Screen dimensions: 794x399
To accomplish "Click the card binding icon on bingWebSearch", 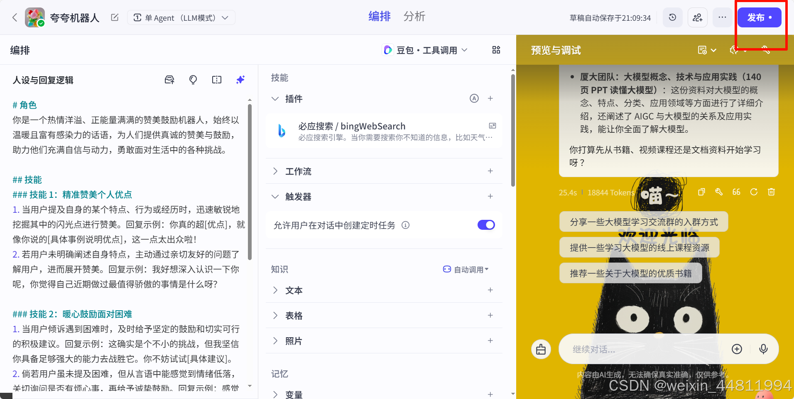I will coord(493,126).
